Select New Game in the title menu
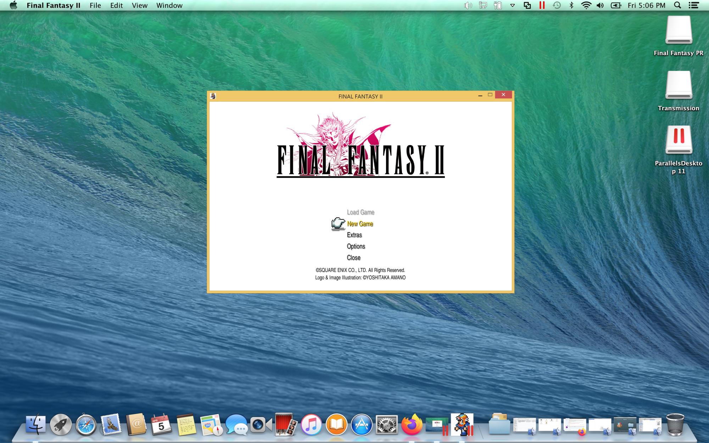Image resolution: width=709 pixels, height=443 pixels. [x=360, y=224]
